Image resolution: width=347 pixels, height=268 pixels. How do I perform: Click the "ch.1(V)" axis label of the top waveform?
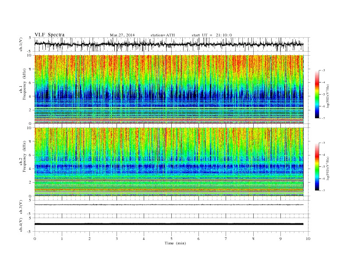(21, 44)
